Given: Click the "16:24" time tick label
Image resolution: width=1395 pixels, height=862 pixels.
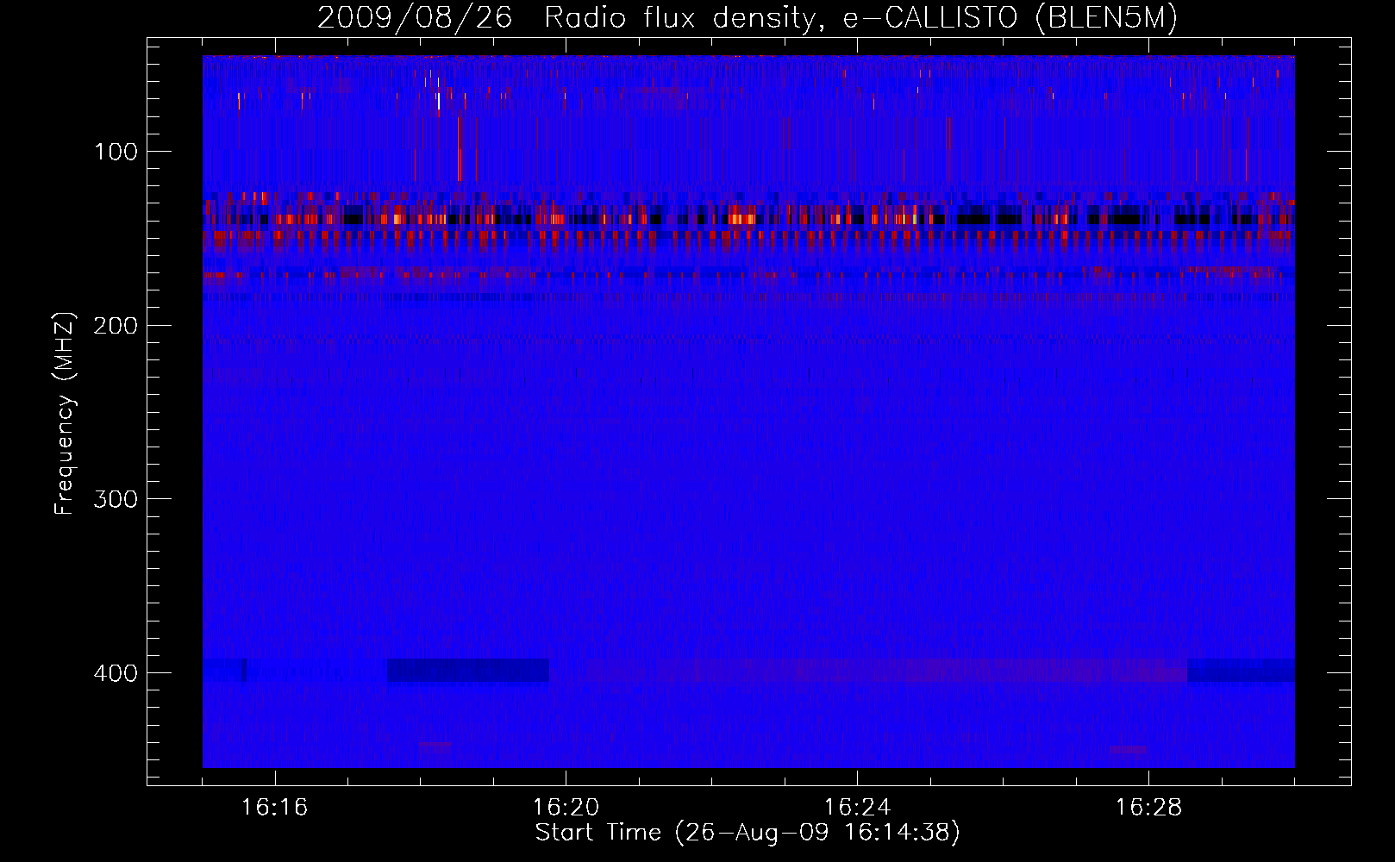Looking at the screenshot, I should coord(858,807).
